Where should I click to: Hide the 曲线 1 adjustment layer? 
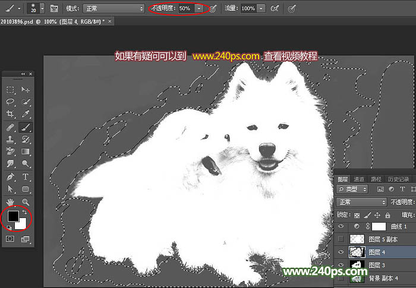pyautogui.click(x=341, y=226)
